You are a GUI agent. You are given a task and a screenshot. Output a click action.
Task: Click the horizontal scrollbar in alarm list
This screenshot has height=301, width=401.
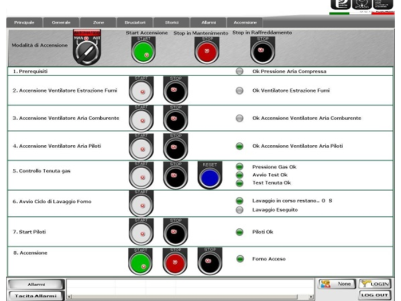[189, 297]
